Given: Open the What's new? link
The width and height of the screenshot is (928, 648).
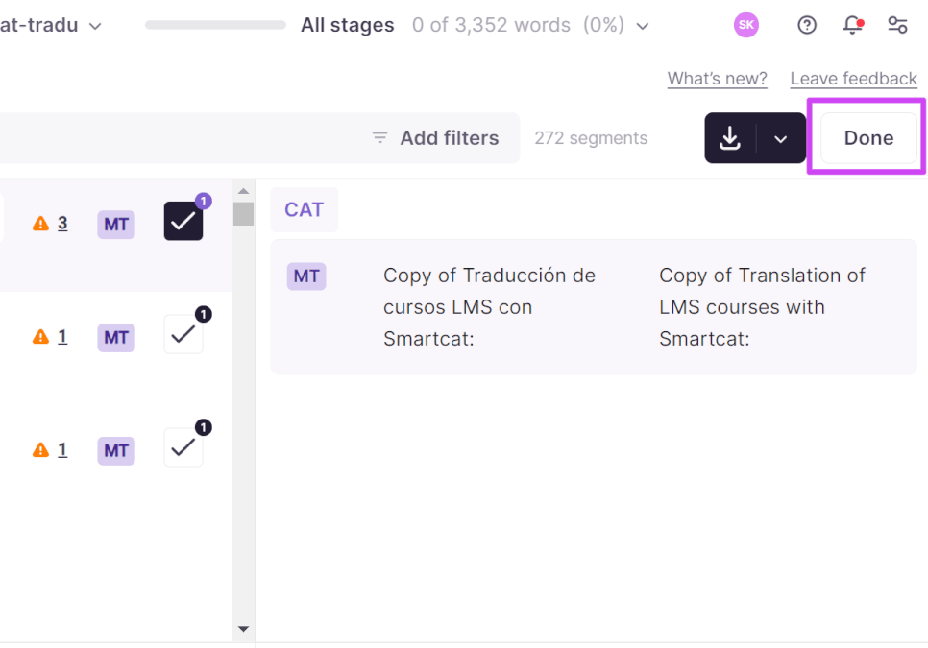Looking at the screenshot, I should pos(718,79).
